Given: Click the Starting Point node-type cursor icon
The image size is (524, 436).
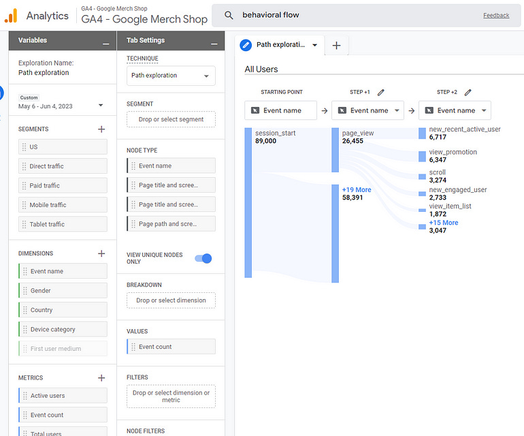Looking at the screenshot, I should coord(255,110).
